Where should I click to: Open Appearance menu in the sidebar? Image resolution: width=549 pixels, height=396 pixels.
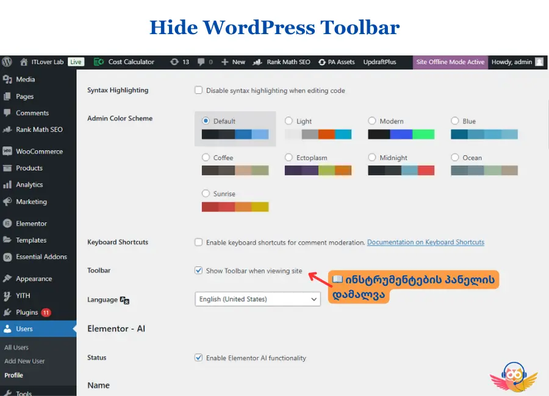tap(34, 278)
